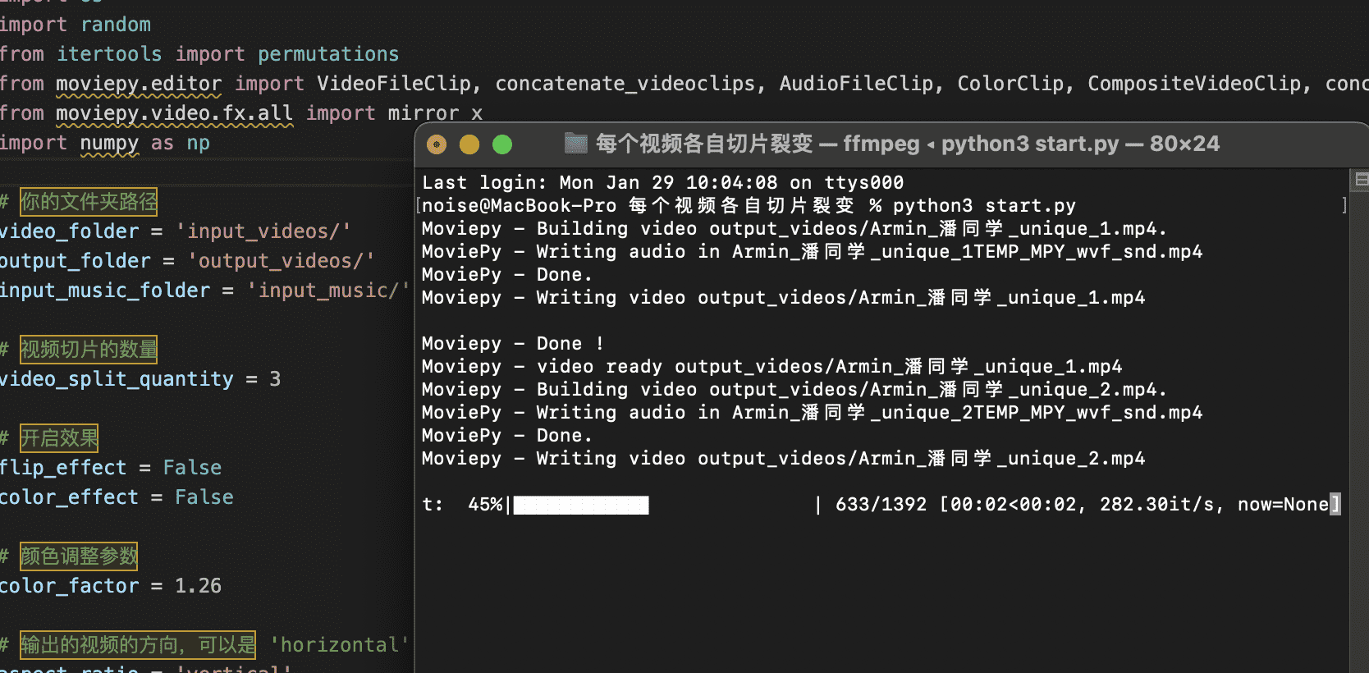The width and height of the screenshot is (1369, 673).
Task: Click the terminal progress bar at 45%
Action: tap(581, 505)
